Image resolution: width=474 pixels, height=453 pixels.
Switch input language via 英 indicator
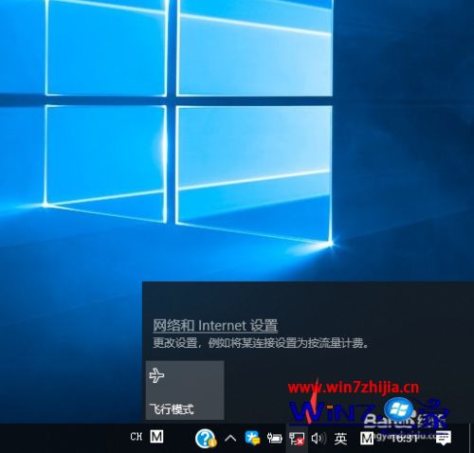pos(341,439)
